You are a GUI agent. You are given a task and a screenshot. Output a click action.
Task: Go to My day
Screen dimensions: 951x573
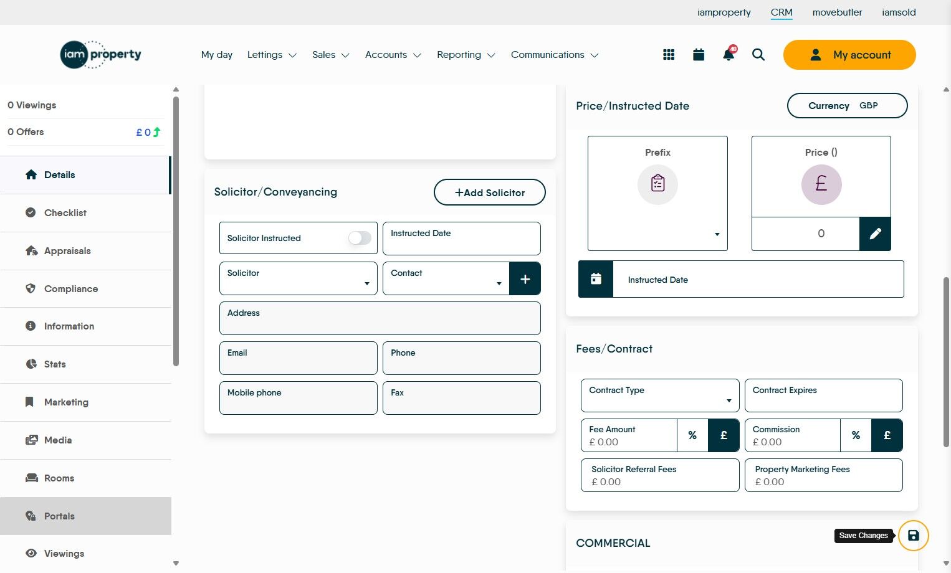[x=217, y=55]
